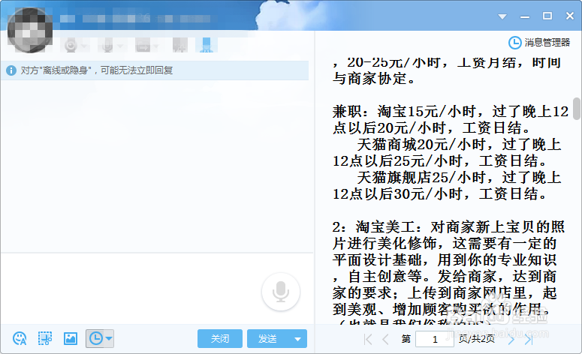Maximize the chat window
This screenshot has width=582, height=354.
click(x=547, y=16)
